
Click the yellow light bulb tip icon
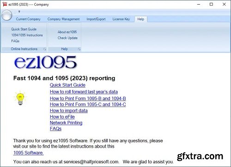(20, 98)
